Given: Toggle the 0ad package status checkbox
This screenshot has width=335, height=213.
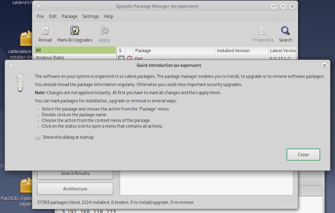Looking at the screenshot, I should click(x=121, y=58).
